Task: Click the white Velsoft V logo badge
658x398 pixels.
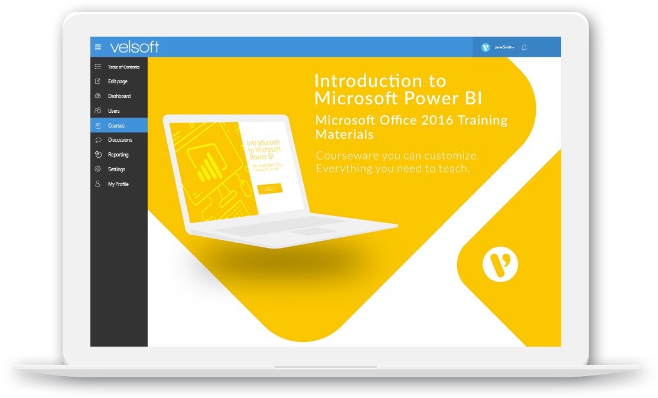Action: (x=500, y=264)
